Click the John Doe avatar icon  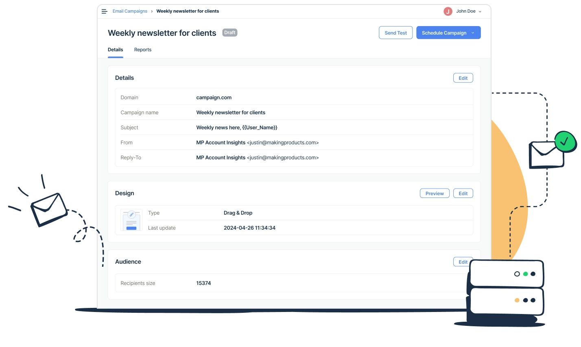pyautogui.click(x=448, y=11)
